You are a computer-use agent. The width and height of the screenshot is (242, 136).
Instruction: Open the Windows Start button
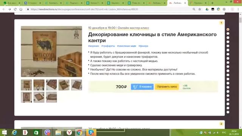click(4, 133)
